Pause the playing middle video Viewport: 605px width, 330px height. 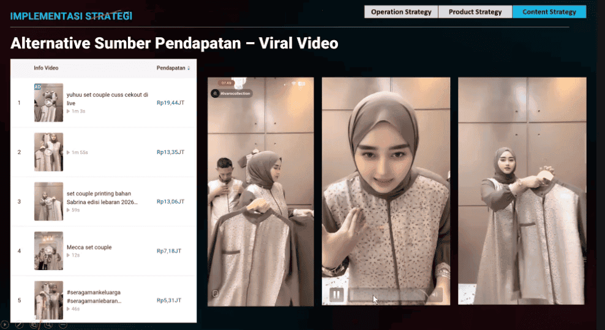click(x=337, y=295)
